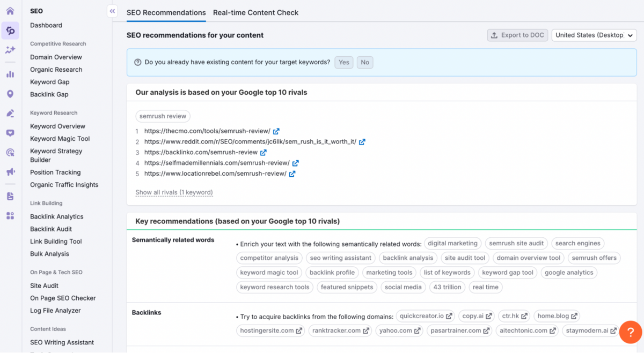The image size is (644, 353).
Task: Expand Show all rivals (1 keyword)
Action: click(174, 192)
